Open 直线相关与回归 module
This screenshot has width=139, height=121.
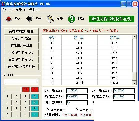[x=21, y=46]
